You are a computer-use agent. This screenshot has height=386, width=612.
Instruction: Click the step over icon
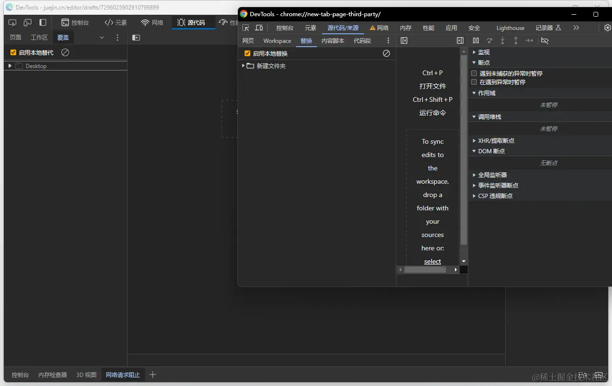coord(489,41)
